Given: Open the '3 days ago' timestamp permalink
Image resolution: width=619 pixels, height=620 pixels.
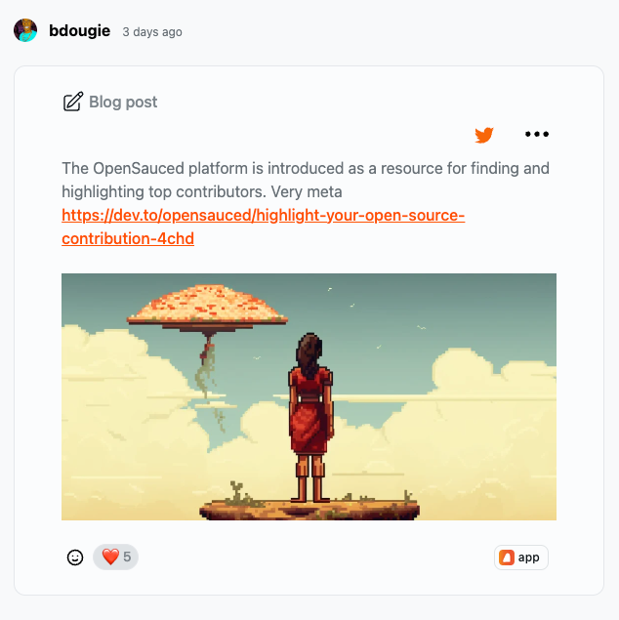Looking at the screenshot, I should pos(152,32).
